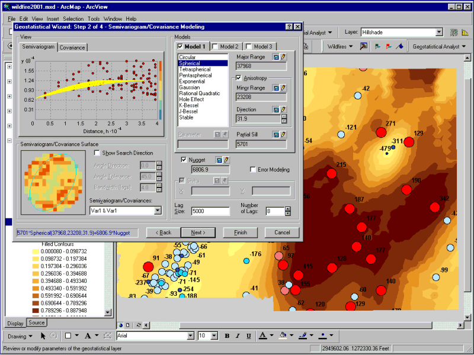The width and height of the screenshot is (474, 355).
Task: Click the Major Range value field
Action: tap(261, 66)
